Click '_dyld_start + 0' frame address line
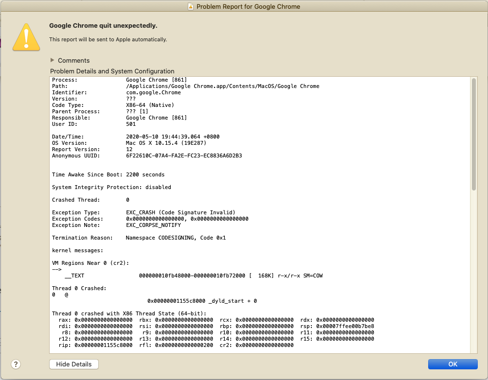Viewport: 488px width, 380px height. coord(202,301)
